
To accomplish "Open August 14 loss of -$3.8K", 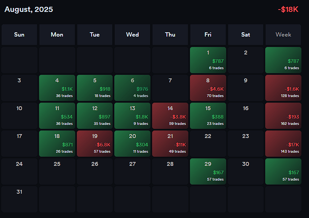I will click(170, 116).
